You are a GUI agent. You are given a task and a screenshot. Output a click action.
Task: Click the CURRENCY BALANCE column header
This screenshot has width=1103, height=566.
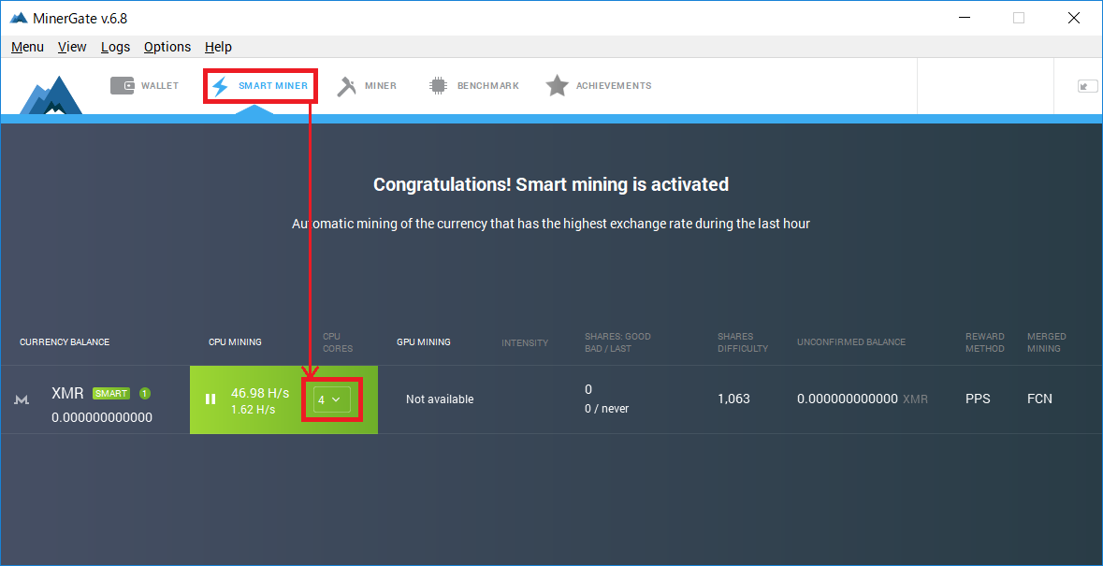[x=65, y=342]
